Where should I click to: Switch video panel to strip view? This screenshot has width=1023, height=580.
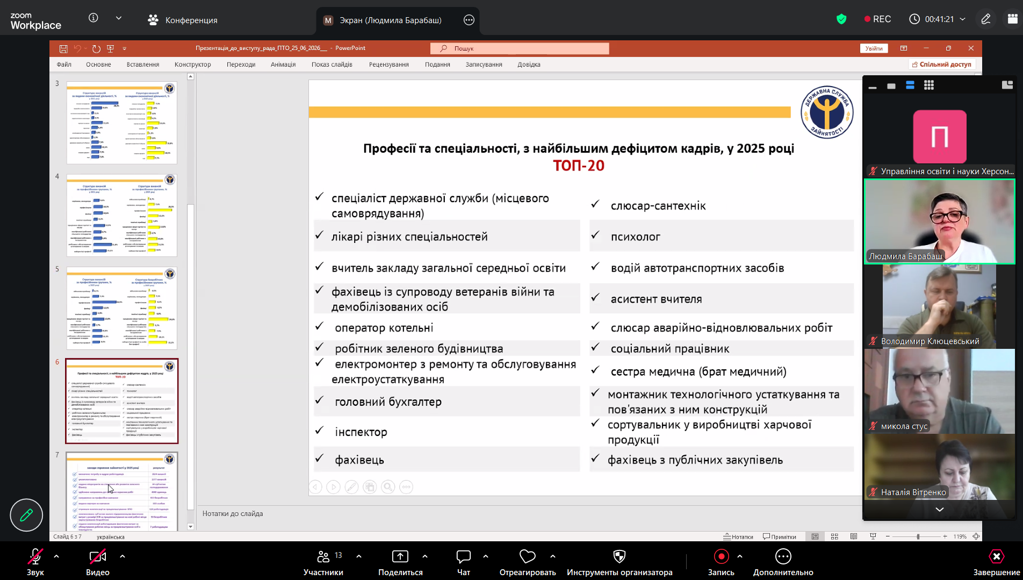(910, 85)
